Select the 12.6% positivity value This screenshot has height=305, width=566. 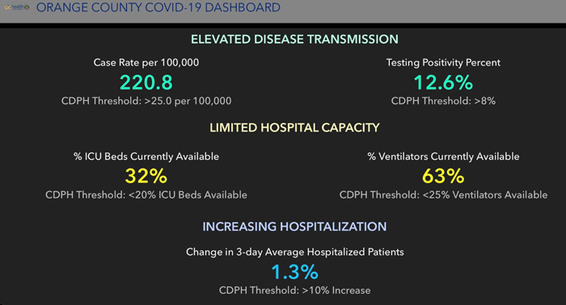pyautogui.click(x=443, y=82)
